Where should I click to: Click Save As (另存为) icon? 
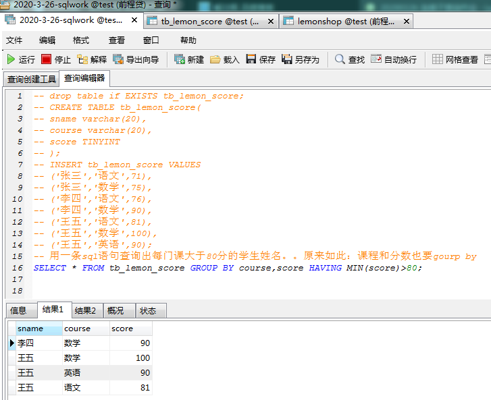tap(287, 59)
